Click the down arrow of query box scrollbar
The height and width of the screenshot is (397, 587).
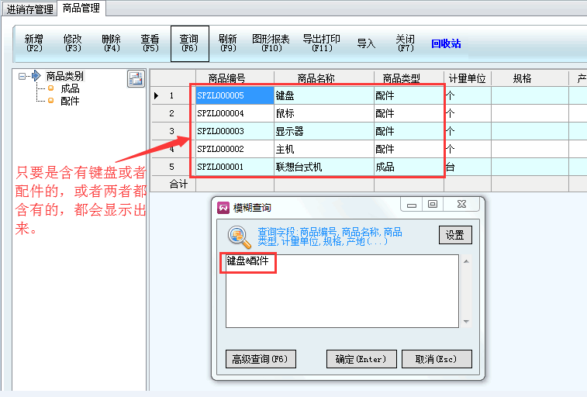(x=466, y=322)
